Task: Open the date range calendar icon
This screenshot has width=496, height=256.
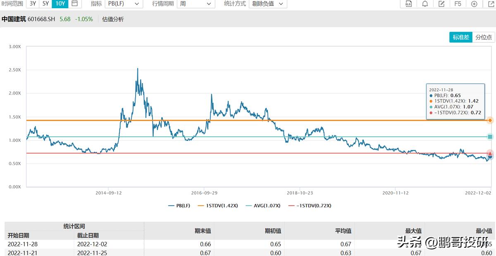Action: (74, 4)
